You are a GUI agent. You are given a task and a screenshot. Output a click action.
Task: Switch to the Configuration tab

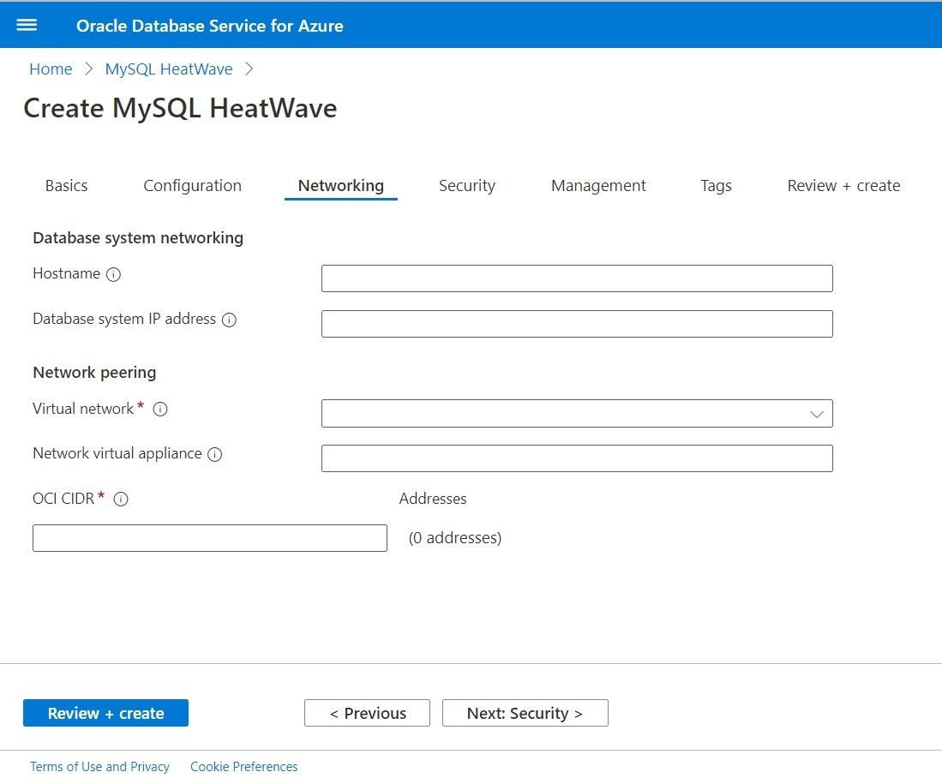click(192, 186)
